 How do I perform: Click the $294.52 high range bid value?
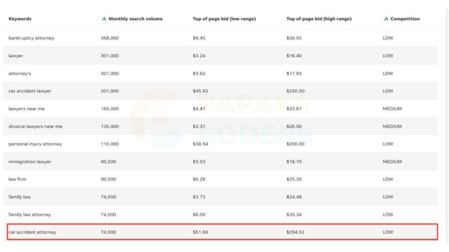click(296, 232)
